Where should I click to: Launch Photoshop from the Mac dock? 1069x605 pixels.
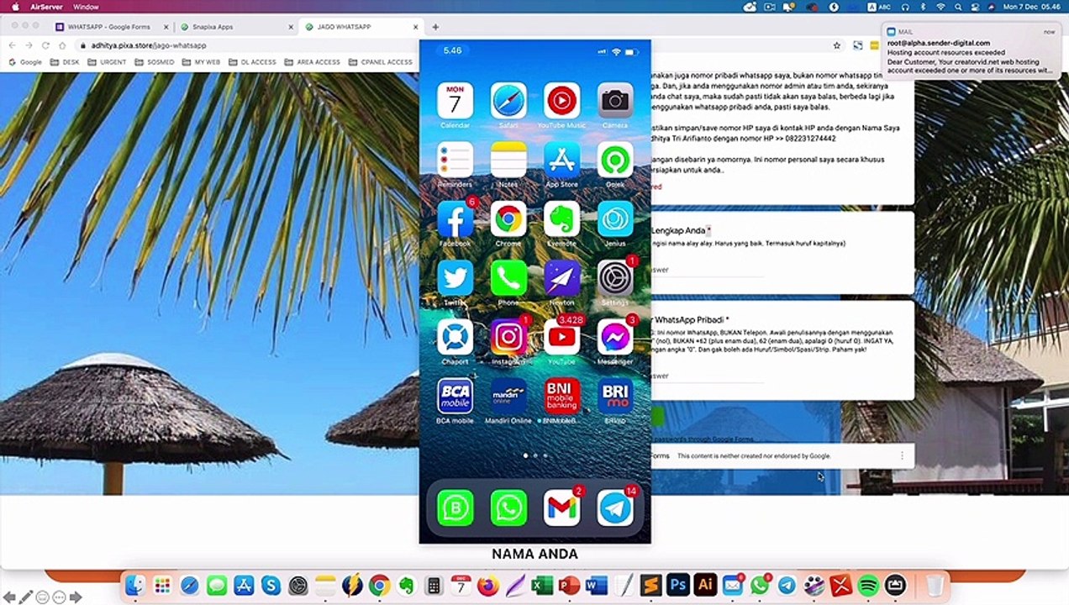pyautogui.click(x=678, y=586)
